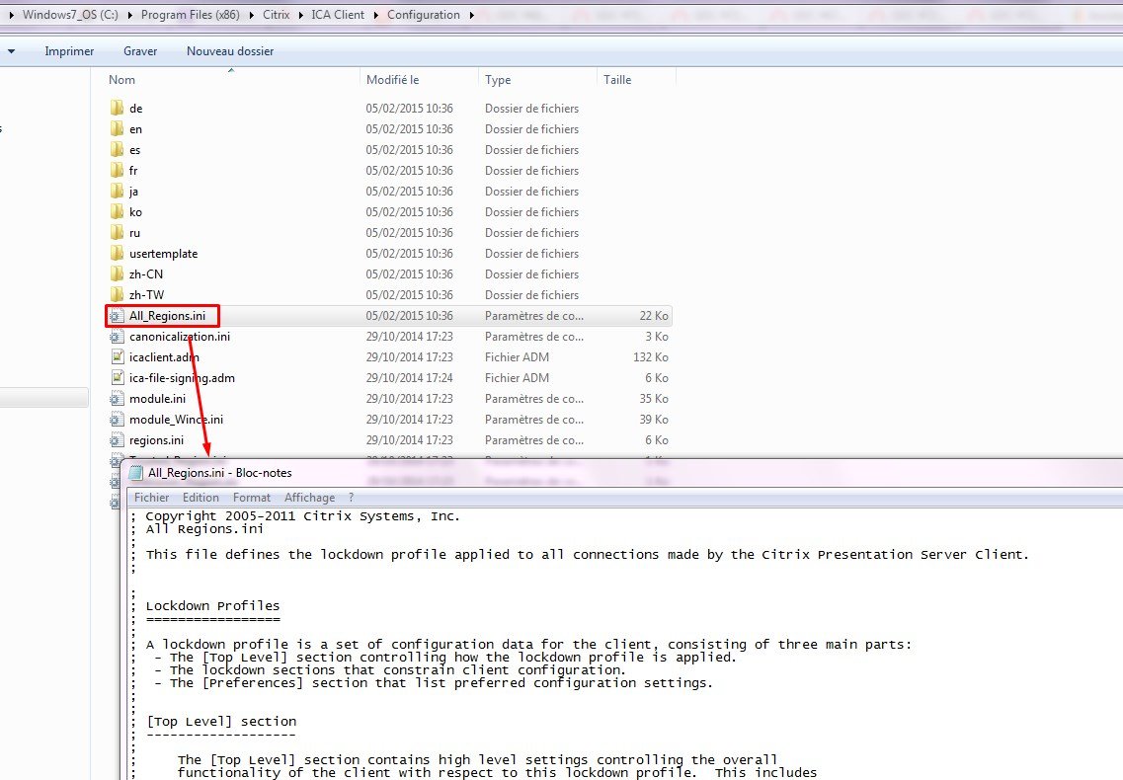Click the 'de' folder icon
The width and height of the screenshot is (1123, 780).
(117, 109)
